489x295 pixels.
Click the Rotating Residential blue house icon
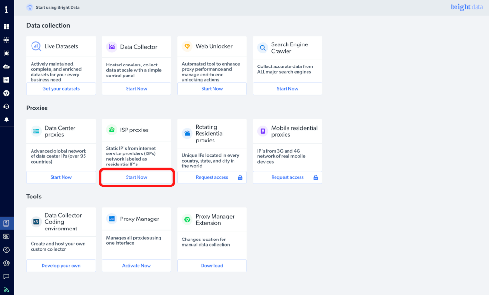tap(187, 133)
